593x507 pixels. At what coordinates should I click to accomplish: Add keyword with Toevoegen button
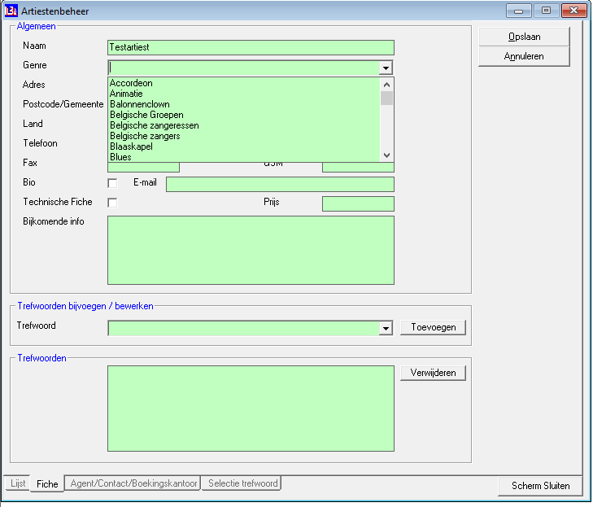click(433, 327)
